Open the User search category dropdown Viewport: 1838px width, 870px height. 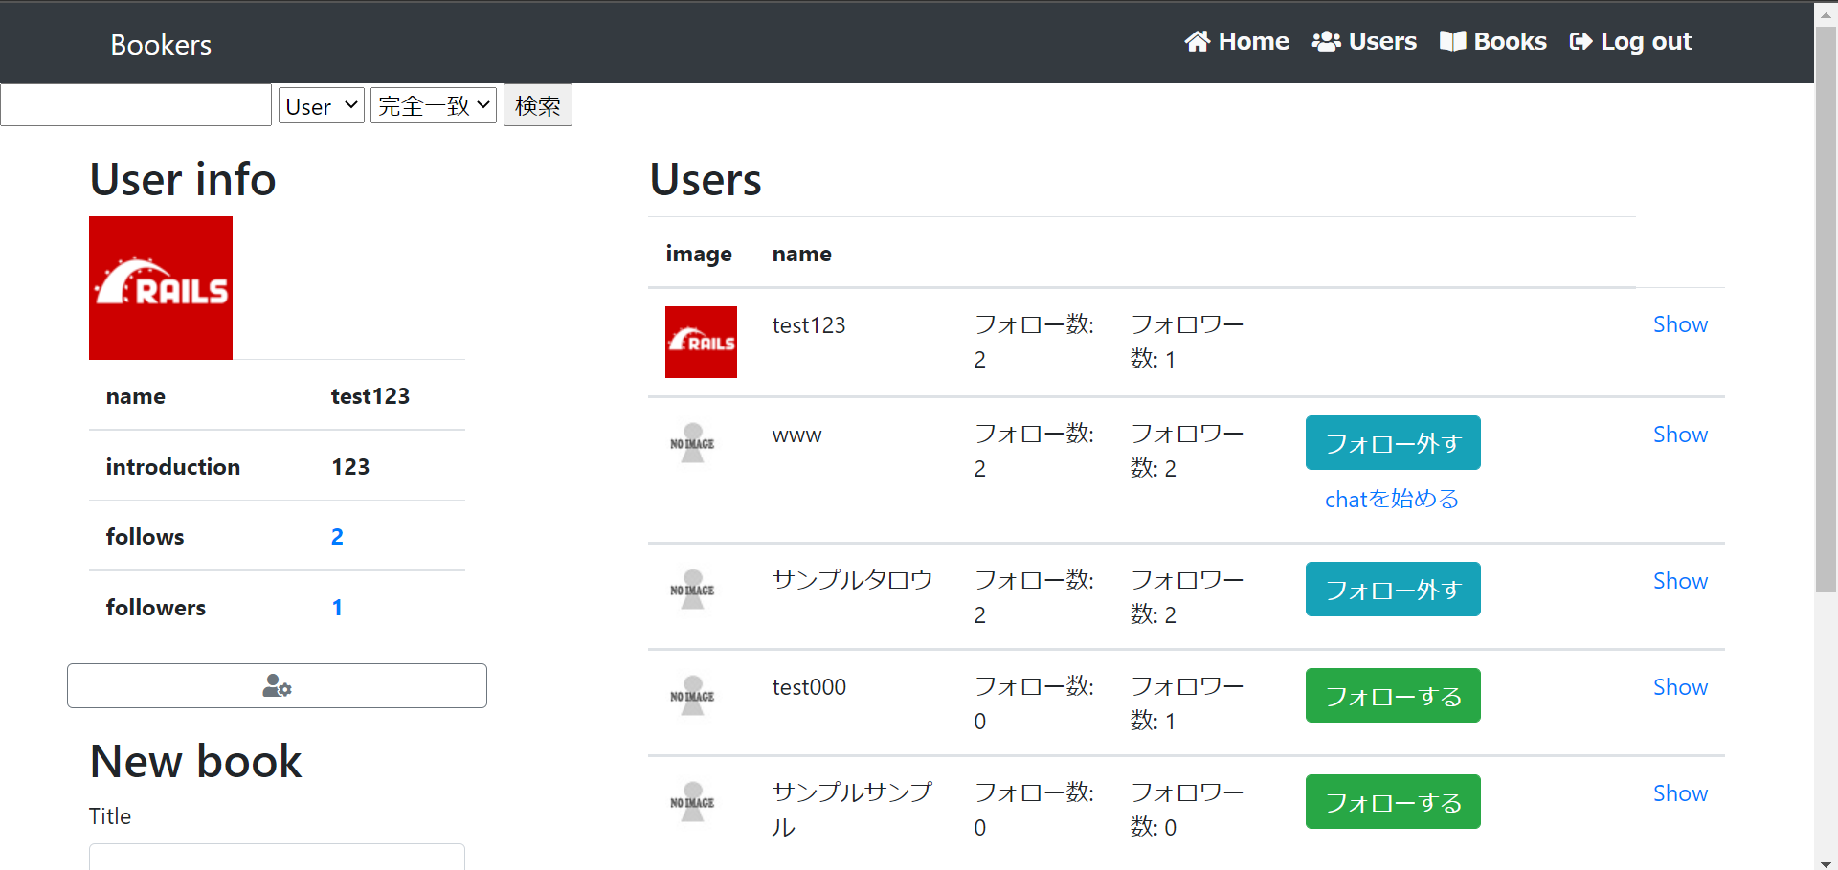pyautogui.click(x=320, y=104)
